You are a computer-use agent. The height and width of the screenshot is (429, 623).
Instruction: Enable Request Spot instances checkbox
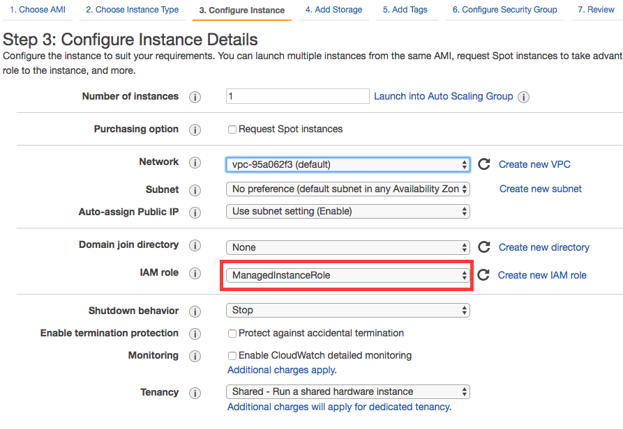click(232, 130)
